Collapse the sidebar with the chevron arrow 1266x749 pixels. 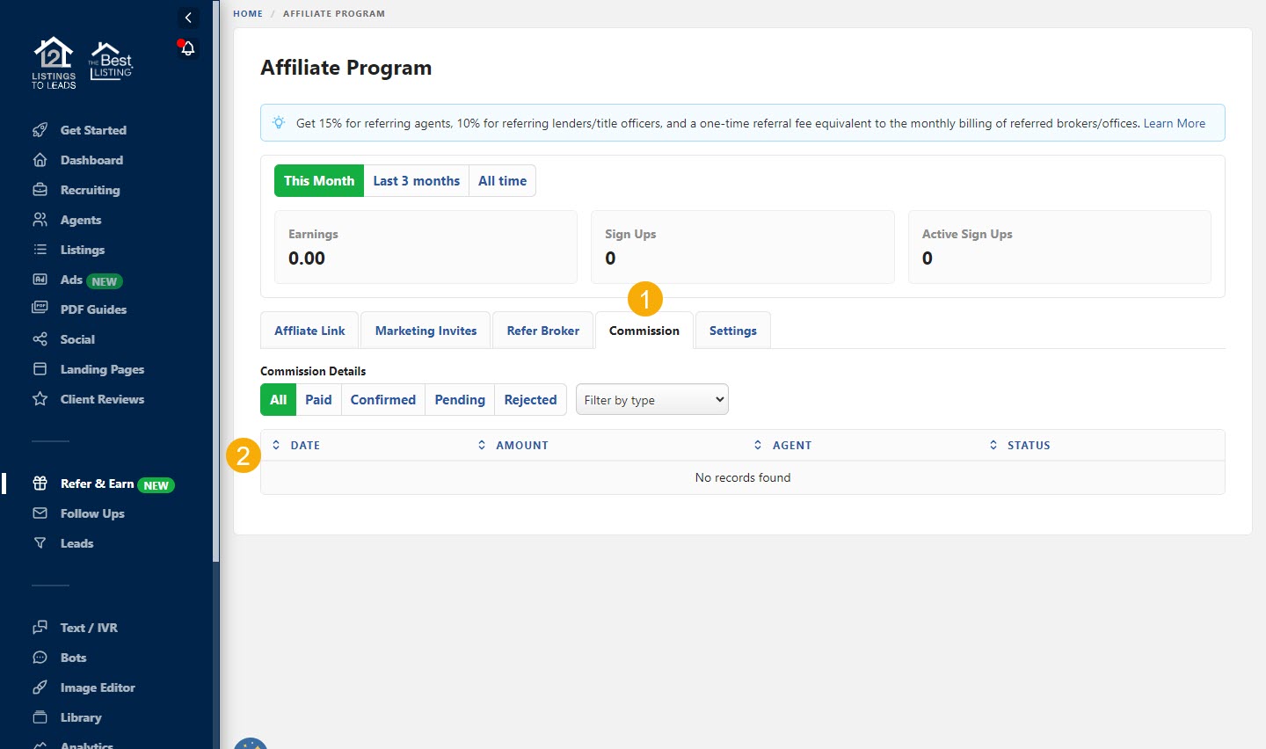(188, 18)
